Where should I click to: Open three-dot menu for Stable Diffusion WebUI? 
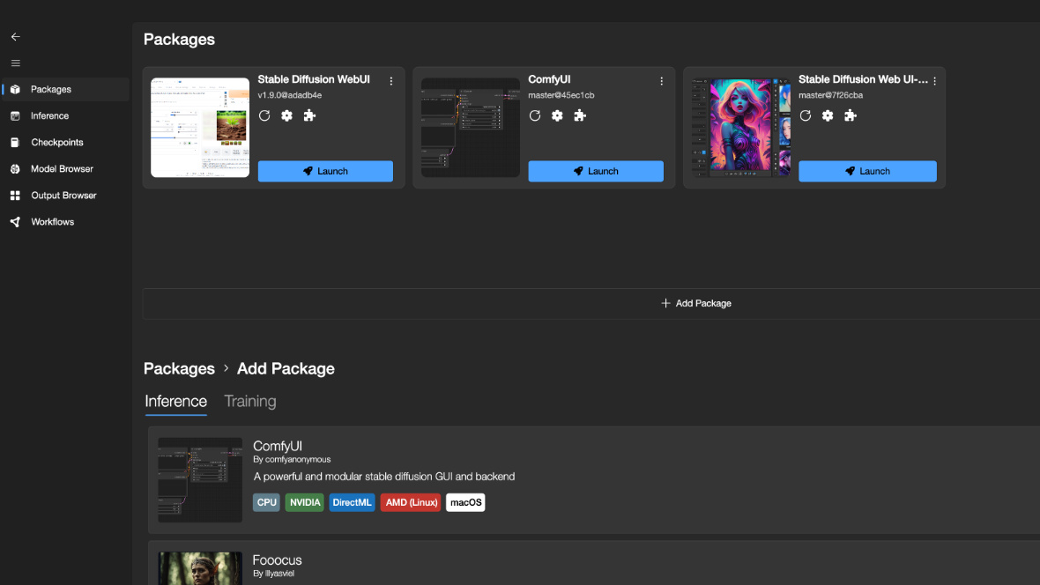391,81
